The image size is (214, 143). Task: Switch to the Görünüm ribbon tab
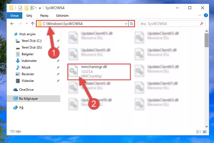tap(62, 16)
